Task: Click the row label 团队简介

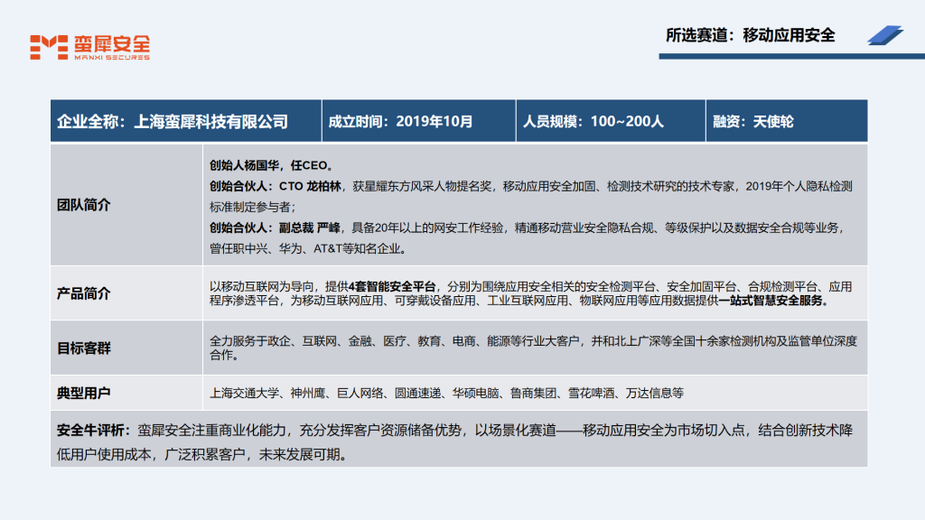Action: click(x=83, y=205)
